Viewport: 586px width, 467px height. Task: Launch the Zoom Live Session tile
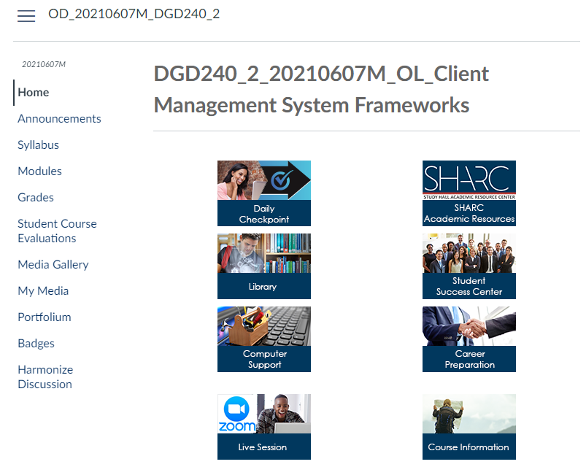tap(263, 427)
